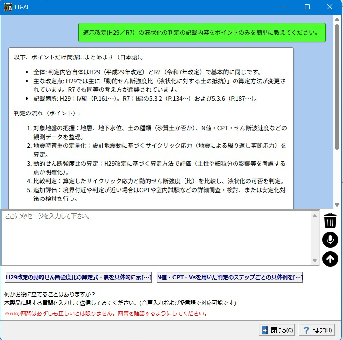This screenshot has height=340, width=343.
Task: Start voice input with microphone icon
Action: click(330, 240)
